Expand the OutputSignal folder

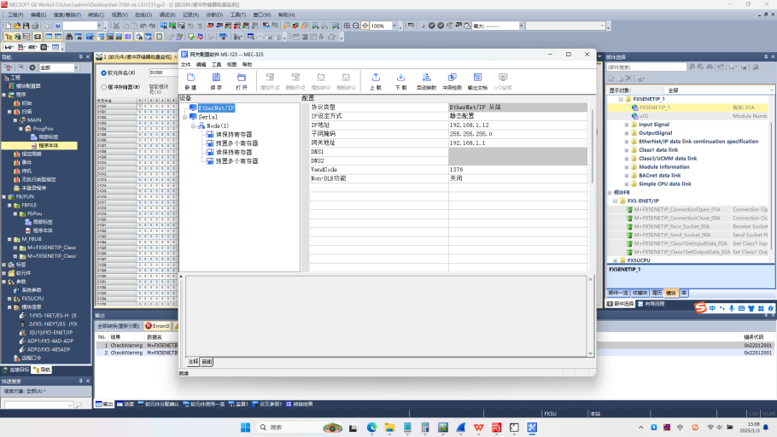click(x=627, y=133)
